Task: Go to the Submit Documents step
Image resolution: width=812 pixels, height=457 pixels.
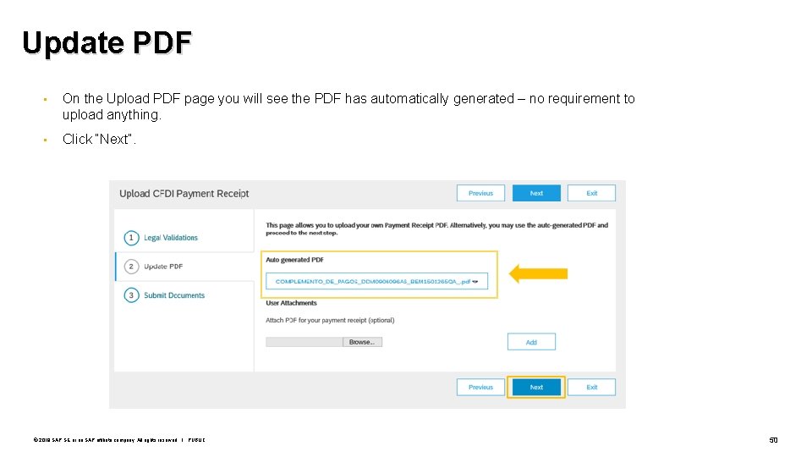Action: pyautogui.click(x=174, y=295)
